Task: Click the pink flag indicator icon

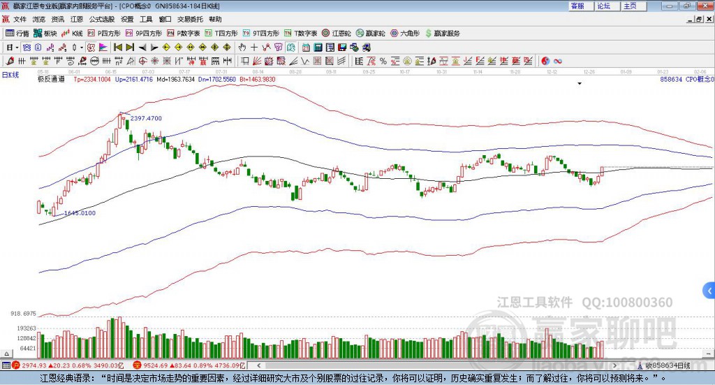Action: [103, 48]
